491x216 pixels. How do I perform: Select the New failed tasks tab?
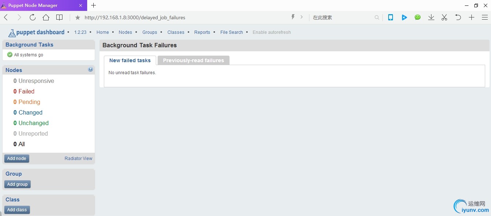(x=130, y=60)
